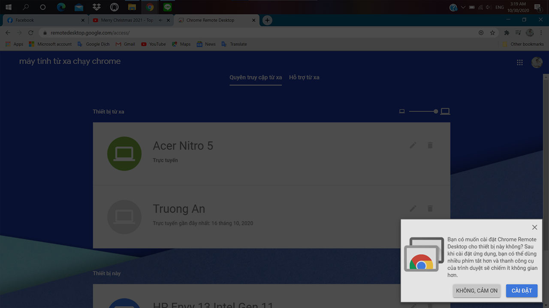549x308 pixels.
Task: Open the News bookmark
Action: [x=206, y=44]
